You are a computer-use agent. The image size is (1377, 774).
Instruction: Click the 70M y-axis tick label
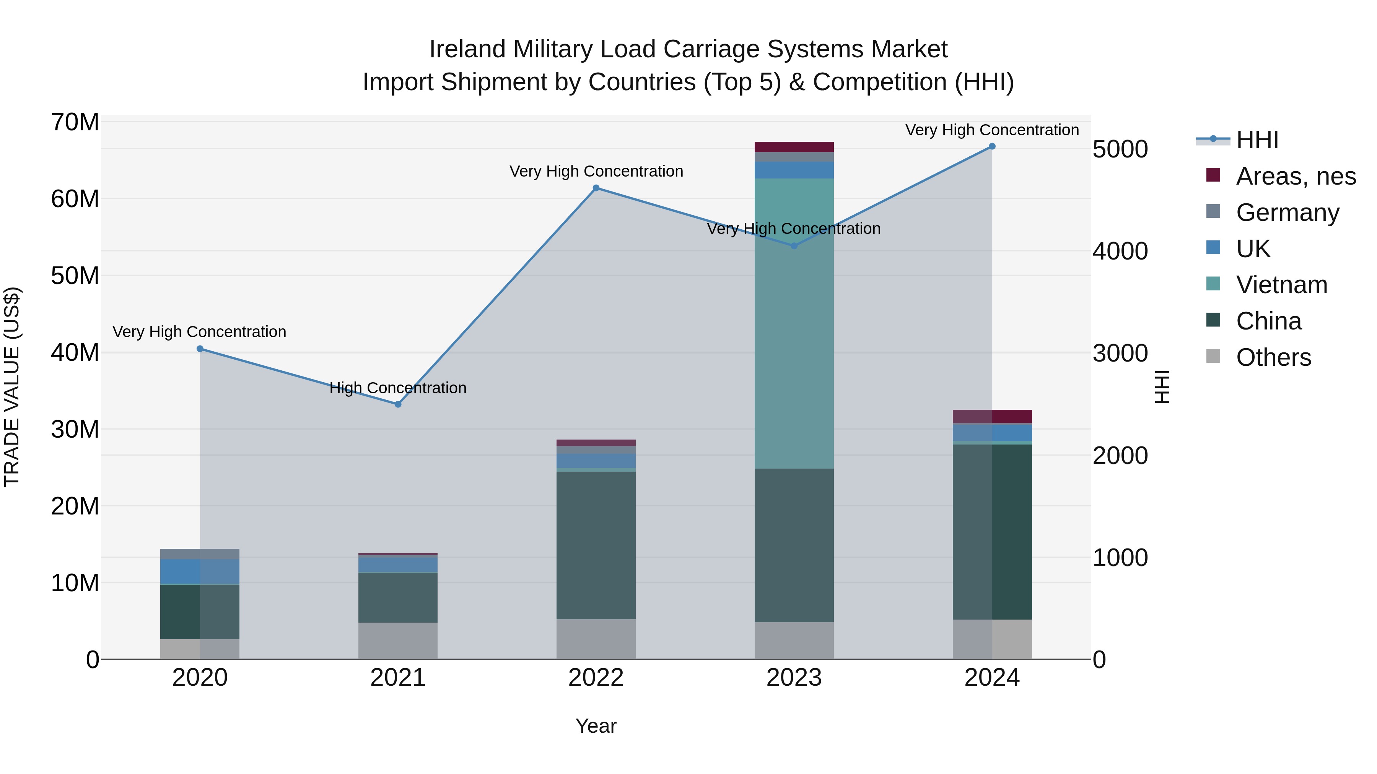(x=75, y=122)
